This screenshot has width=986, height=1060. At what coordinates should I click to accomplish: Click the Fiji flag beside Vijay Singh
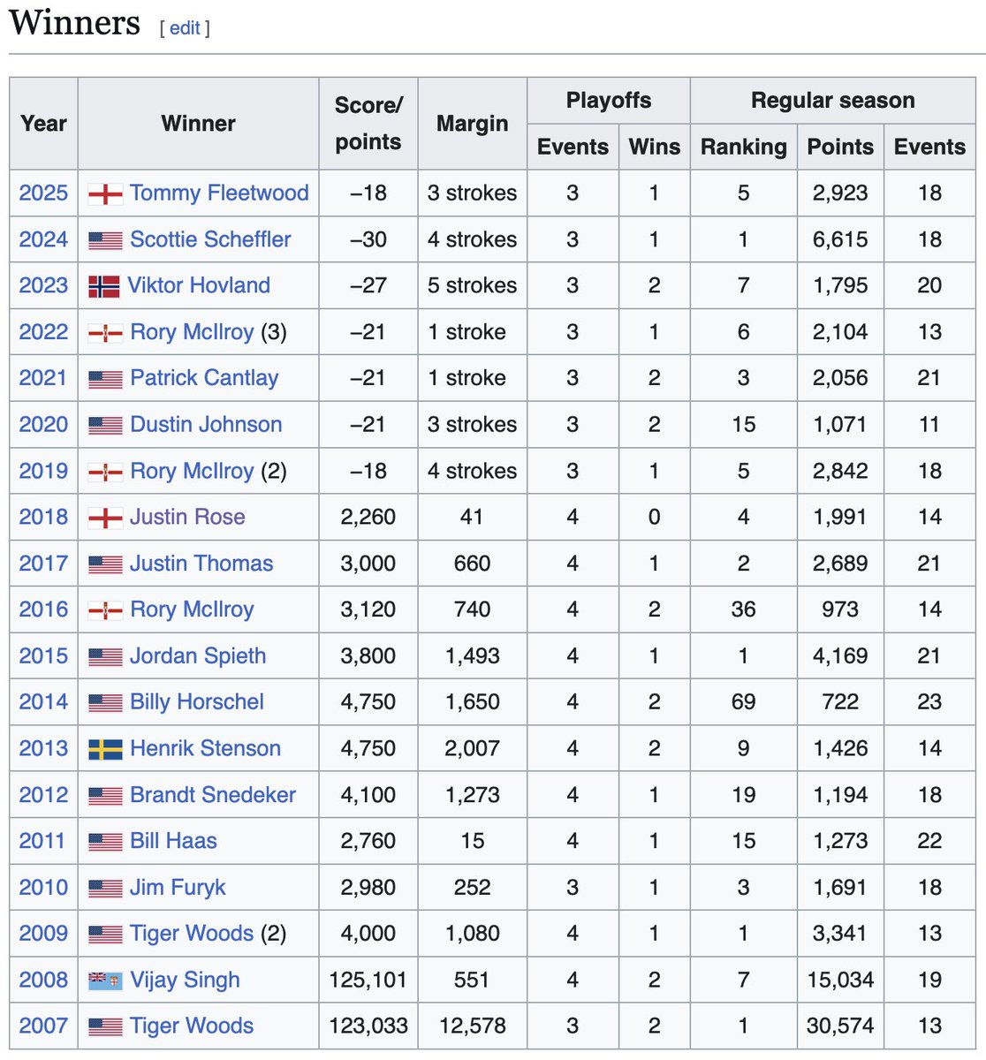tap(105, 981)
